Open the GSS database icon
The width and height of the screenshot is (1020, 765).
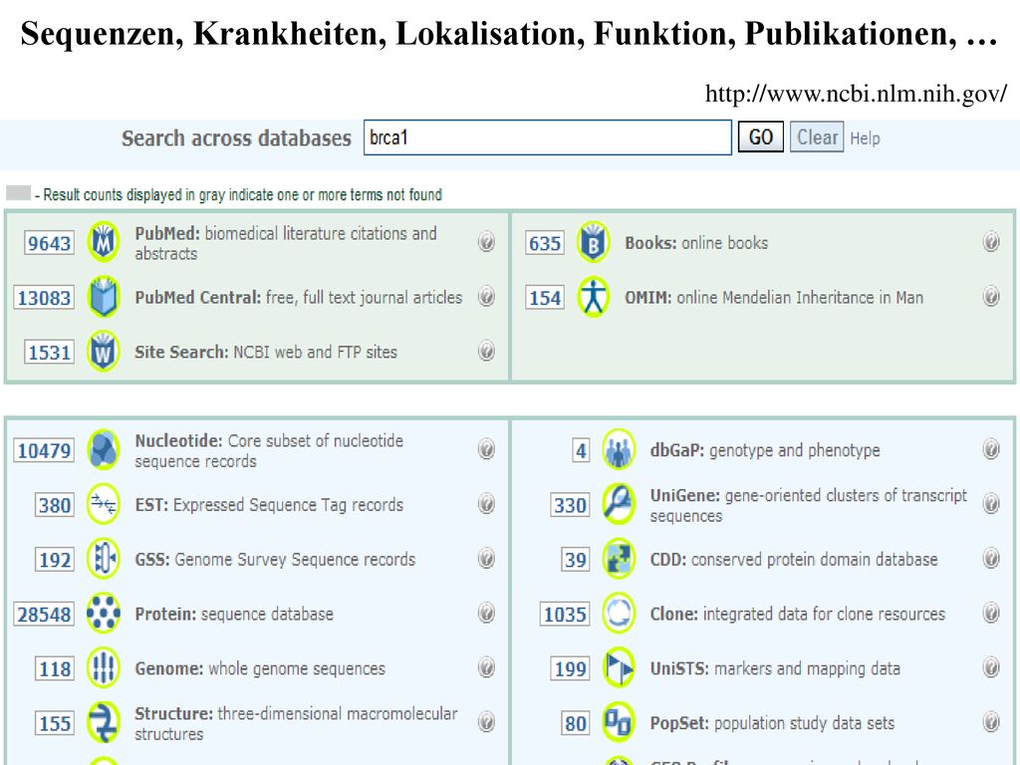point(104,559)
